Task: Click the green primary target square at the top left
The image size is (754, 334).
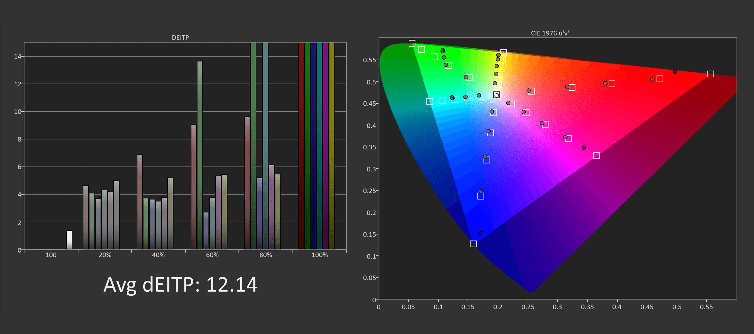Action: 412,43
